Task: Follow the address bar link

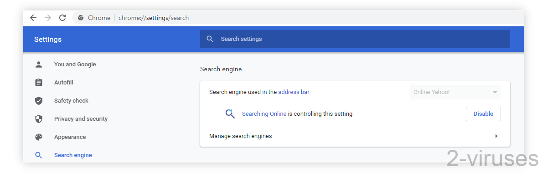Action: pos(294,92)
